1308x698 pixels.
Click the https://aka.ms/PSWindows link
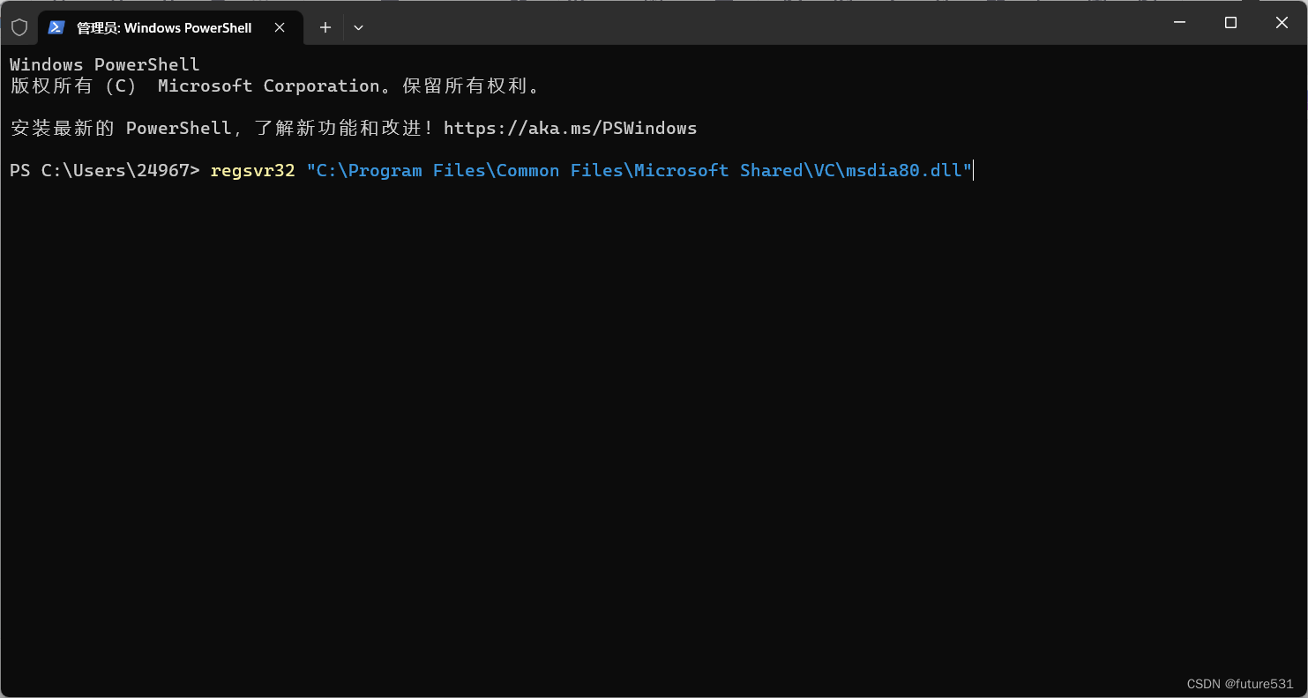(x=570, y=128)
